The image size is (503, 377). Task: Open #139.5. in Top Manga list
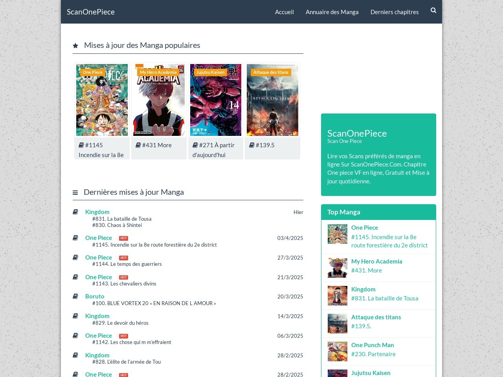point(361,326)
